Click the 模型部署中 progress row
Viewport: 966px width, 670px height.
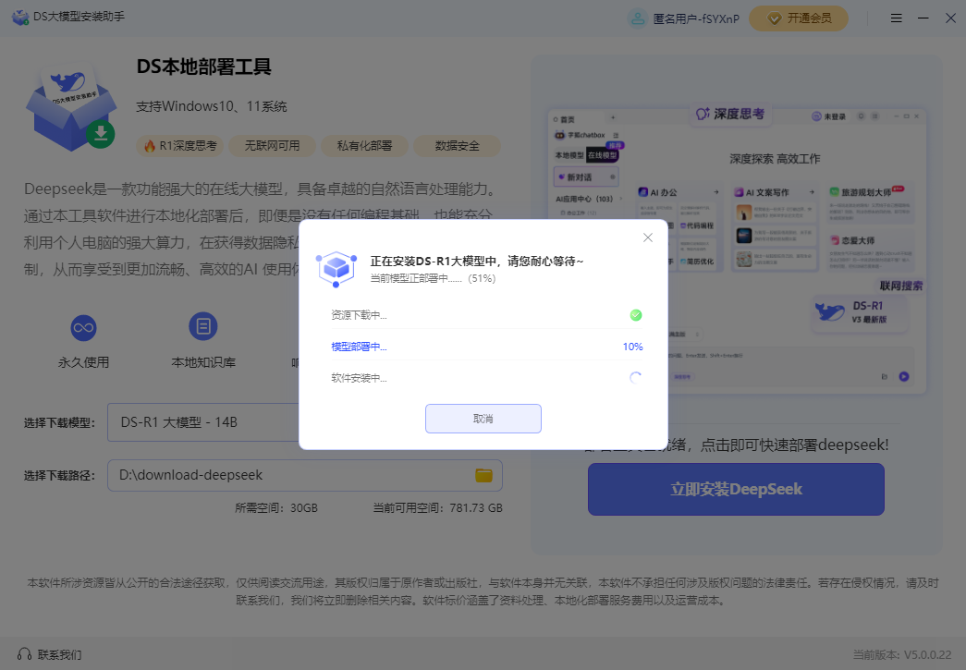(x=485, y=347)
